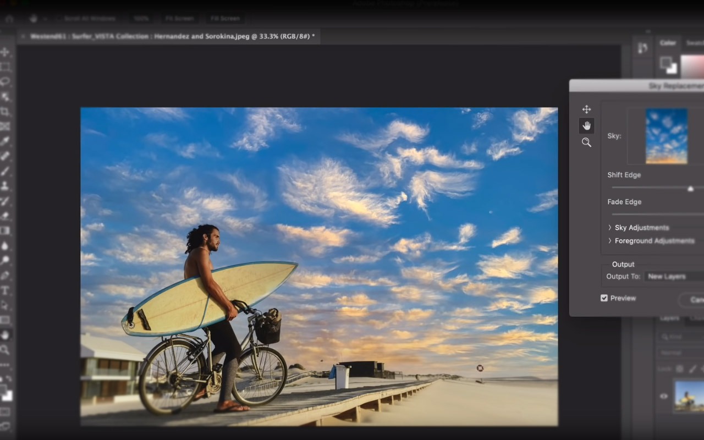Select the Zoom tool in Sky Replacement dialog
704x440 pixels.
(x=586, y=142)
